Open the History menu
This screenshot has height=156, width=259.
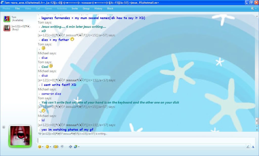point(98,8)
